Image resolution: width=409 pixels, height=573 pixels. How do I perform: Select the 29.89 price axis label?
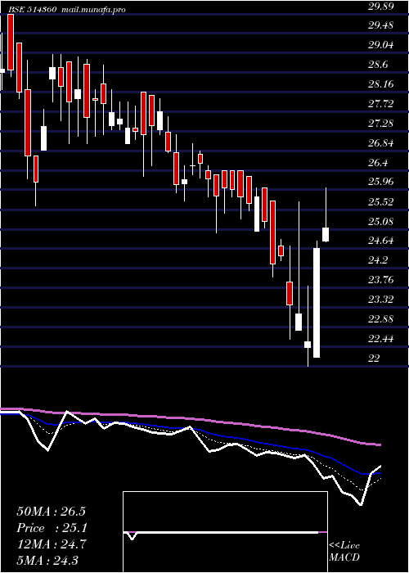(x=381, y=6)
